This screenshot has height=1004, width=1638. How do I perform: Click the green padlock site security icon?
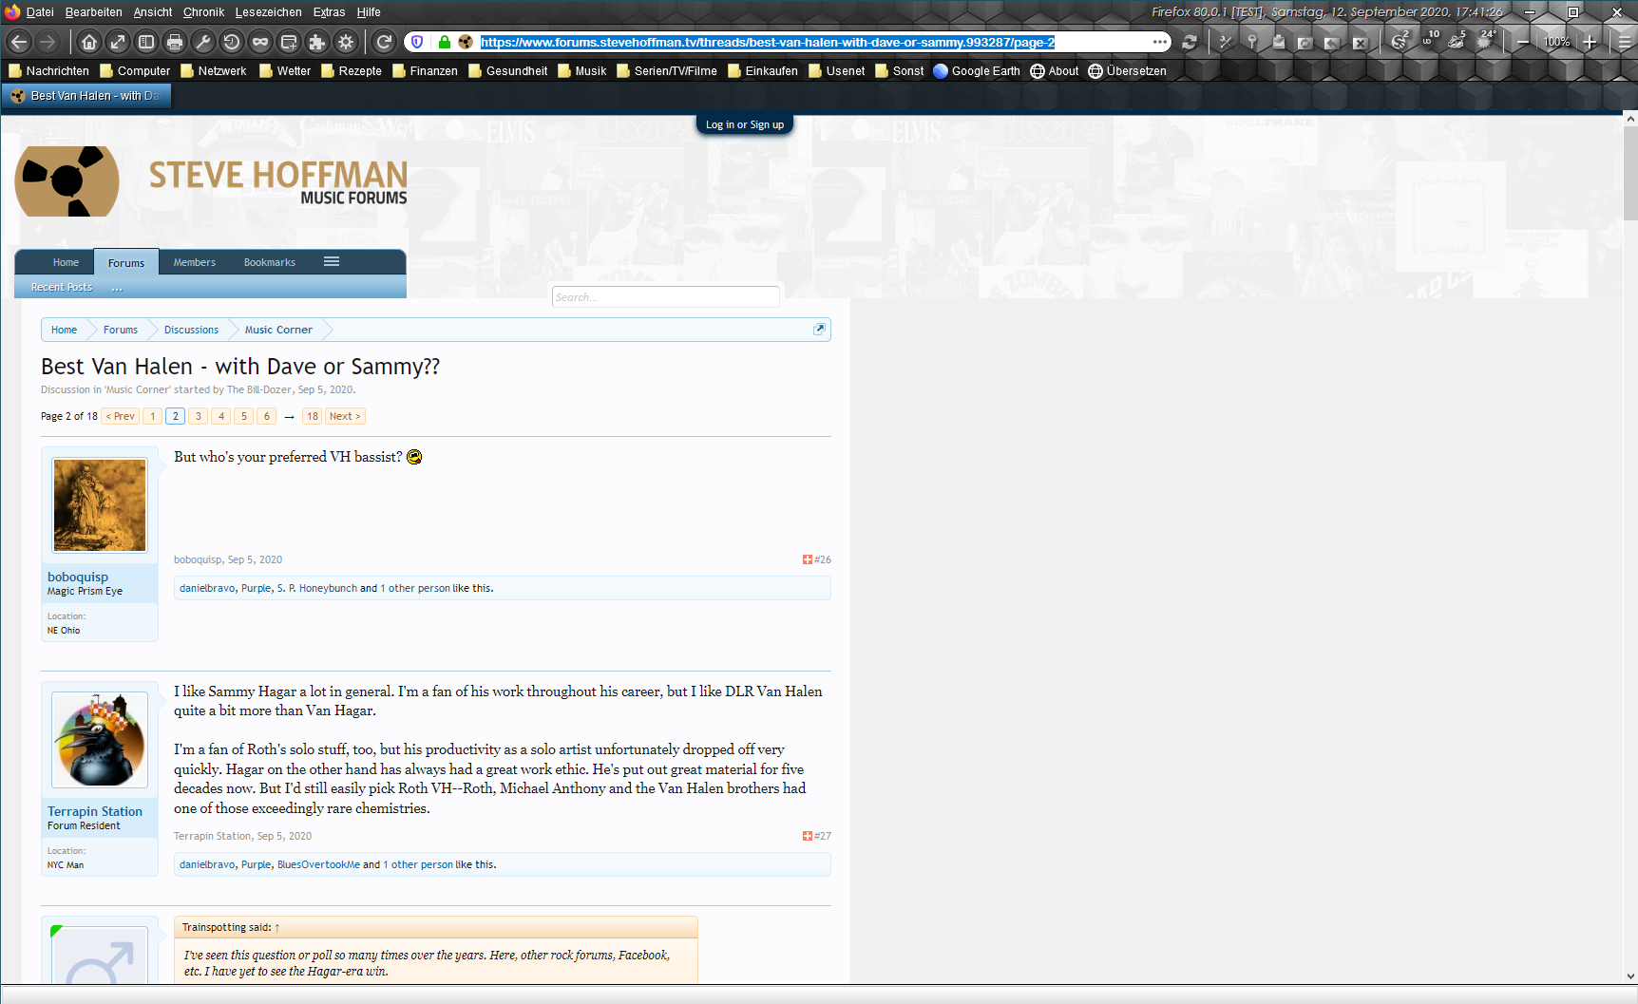[x=444, y=42]
